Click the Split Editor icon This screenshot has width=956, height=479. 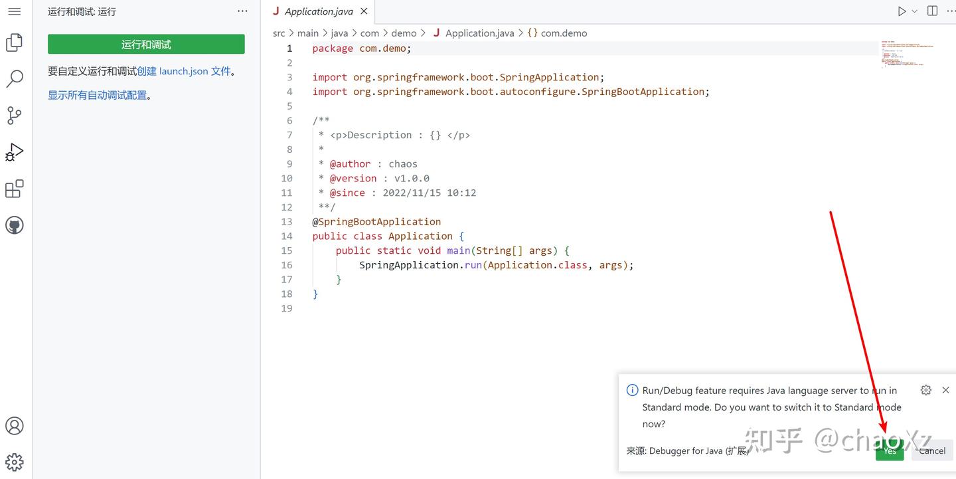click(932, 11)
